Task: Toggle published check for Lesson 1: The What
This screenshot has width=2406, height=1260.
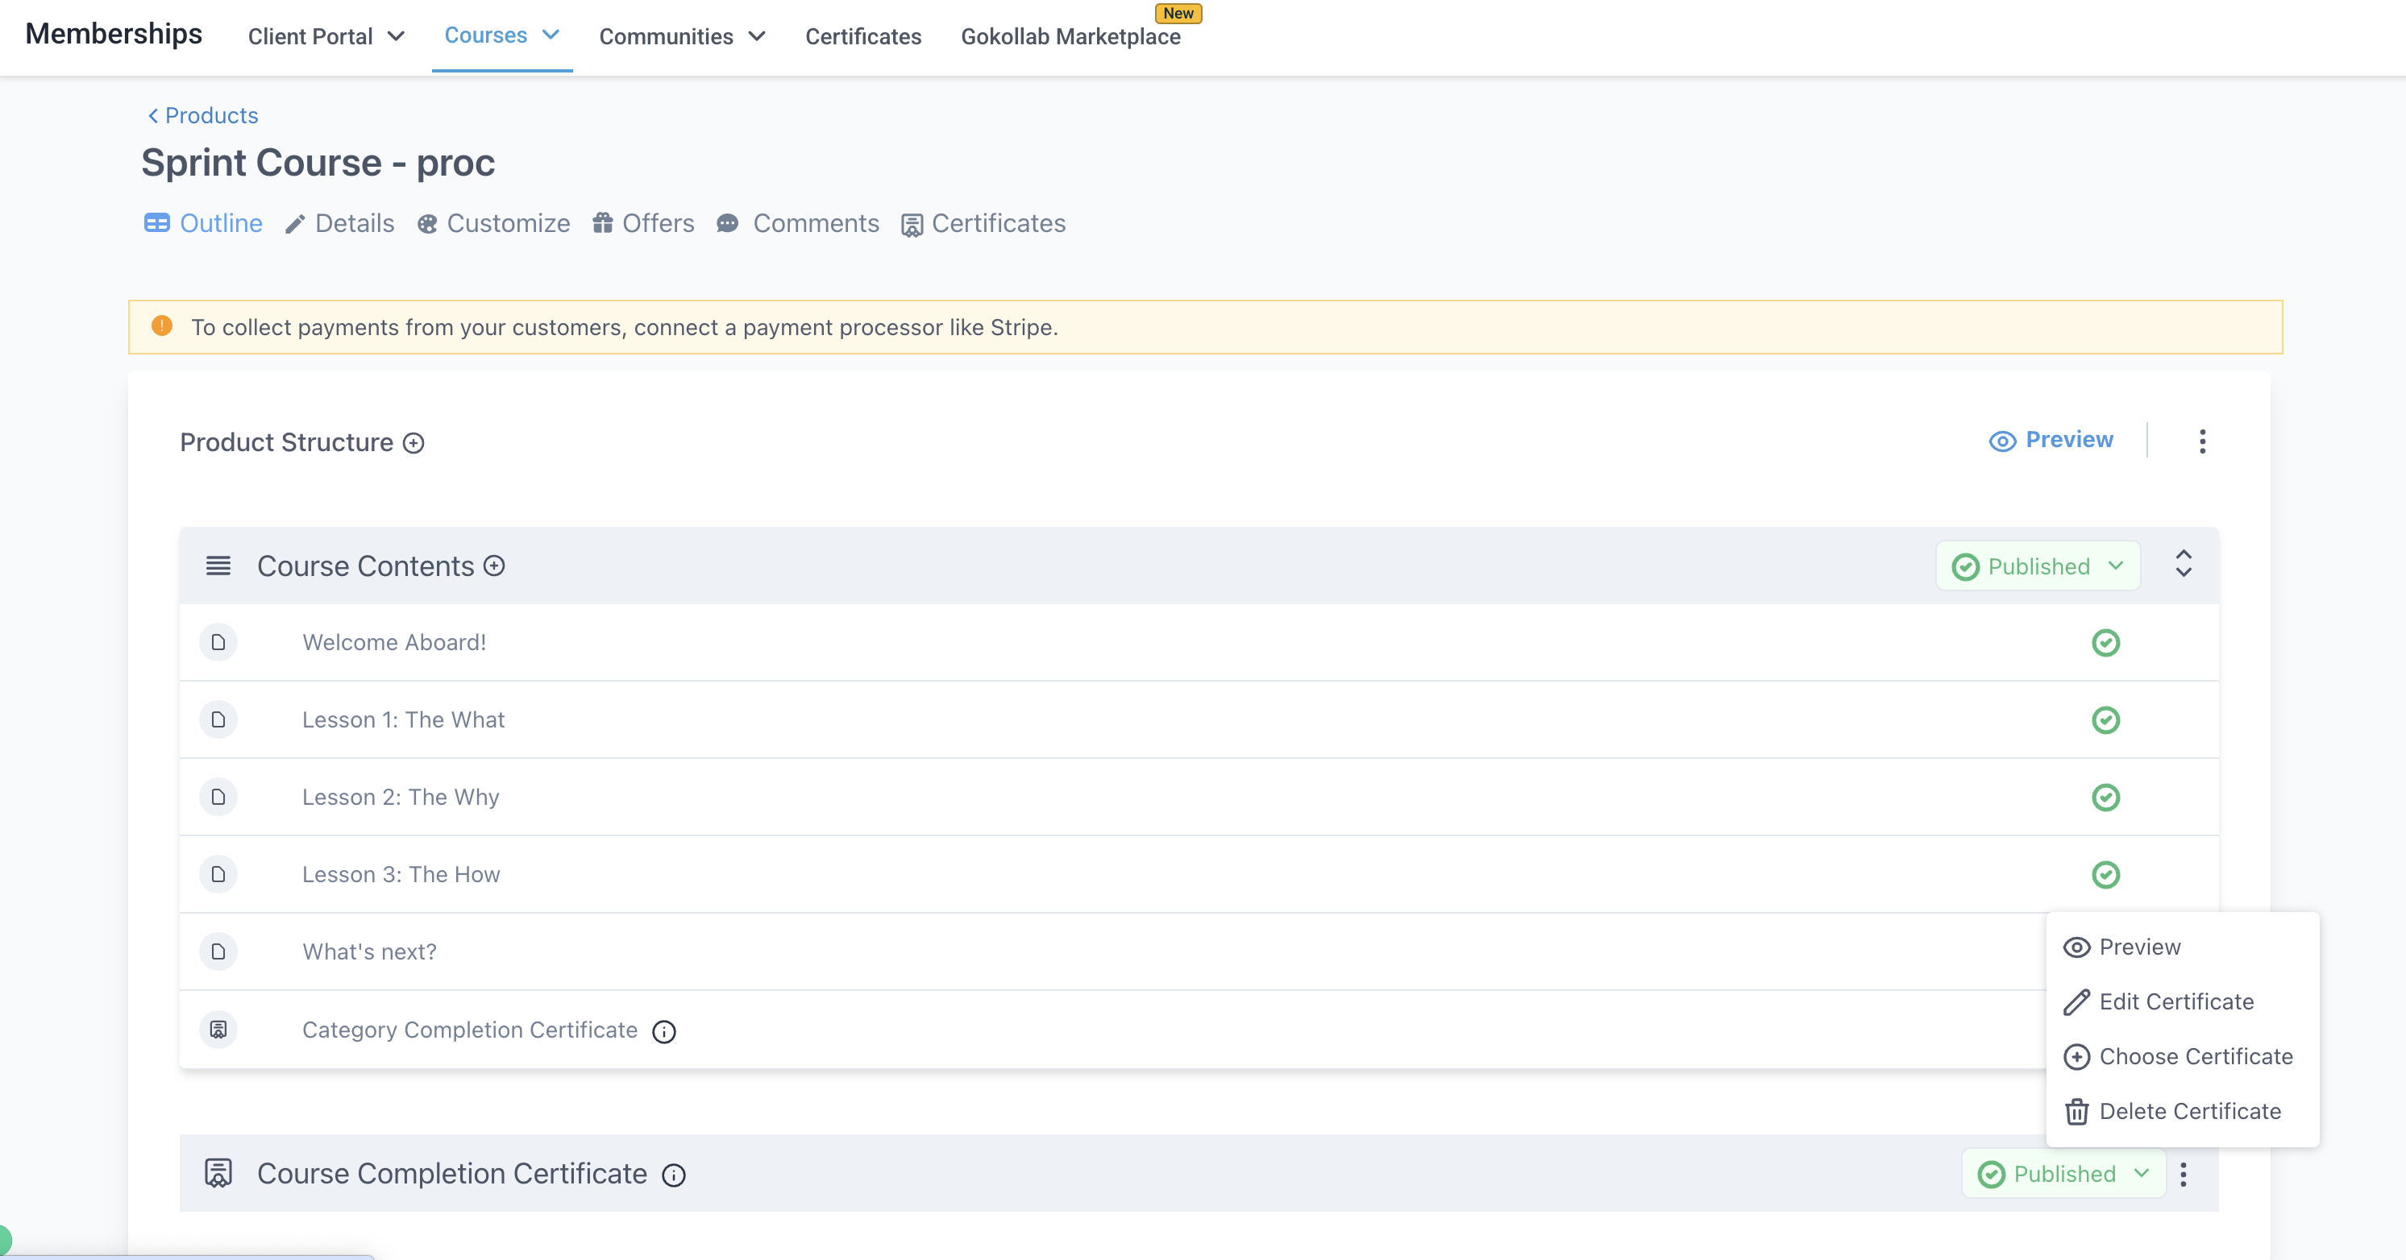Action: pos(2105,720)
